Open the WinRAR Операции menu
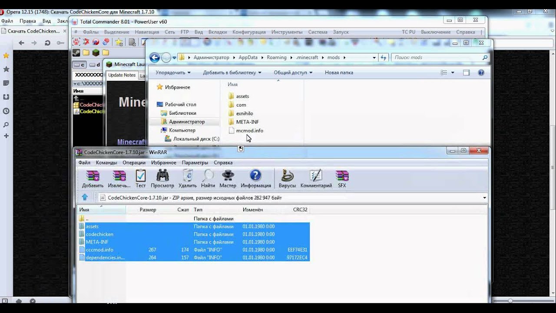 click(x=134, y=163)
